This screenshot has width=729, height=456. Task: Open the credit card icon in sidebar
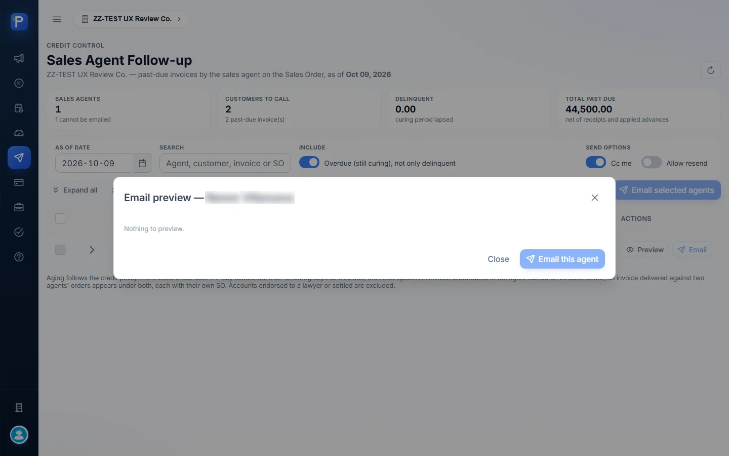tap(19, 182)
